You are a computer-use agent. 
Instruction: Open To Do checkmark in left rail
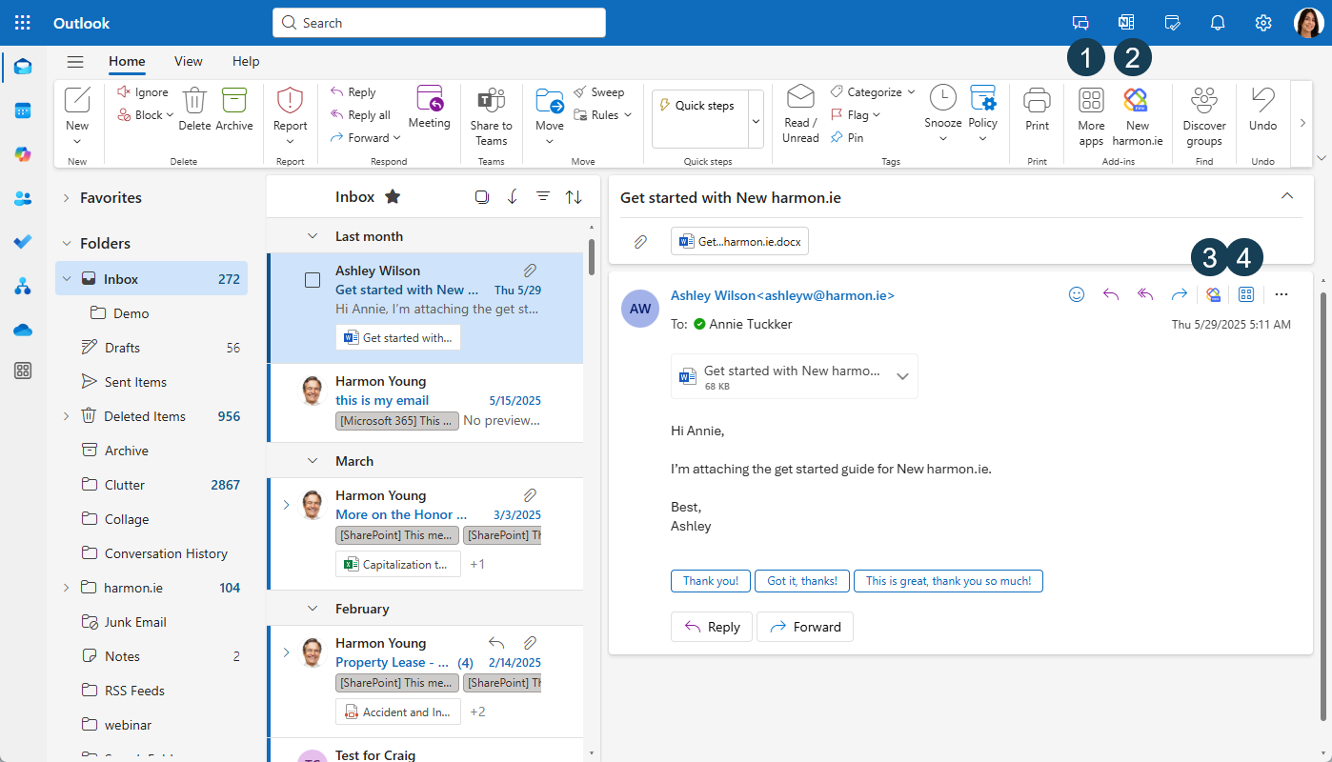click(23, 242)
